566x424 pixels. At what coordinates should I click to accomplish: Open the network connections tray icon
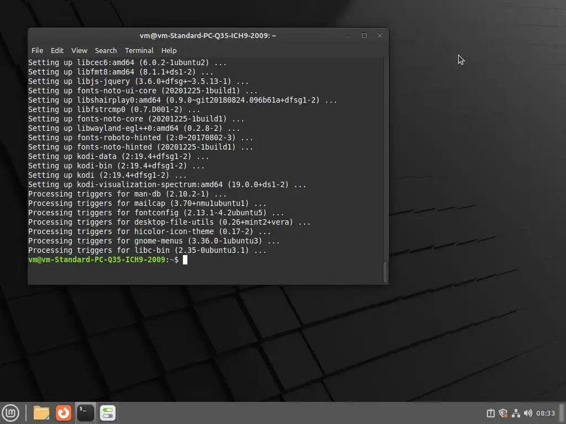516,413
